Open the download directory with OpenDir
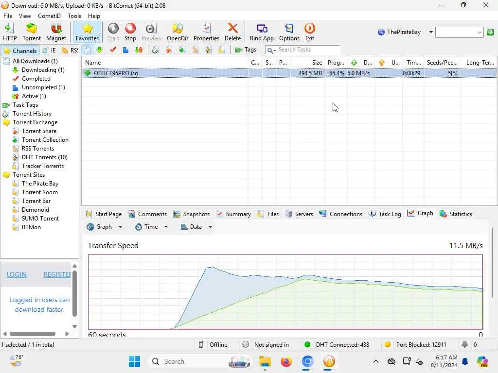This screenshot has height=373, width=498. click(x=178, y=32)
